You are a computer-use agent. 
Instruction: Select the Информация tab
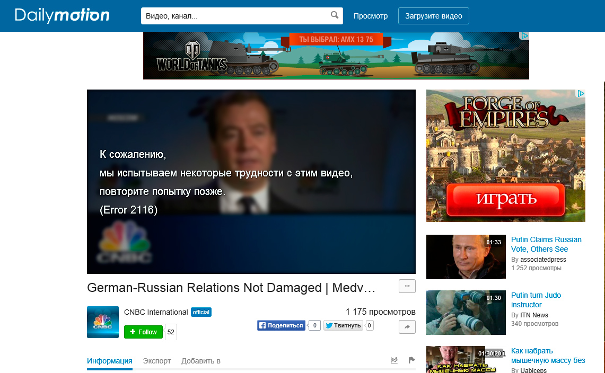110,361
